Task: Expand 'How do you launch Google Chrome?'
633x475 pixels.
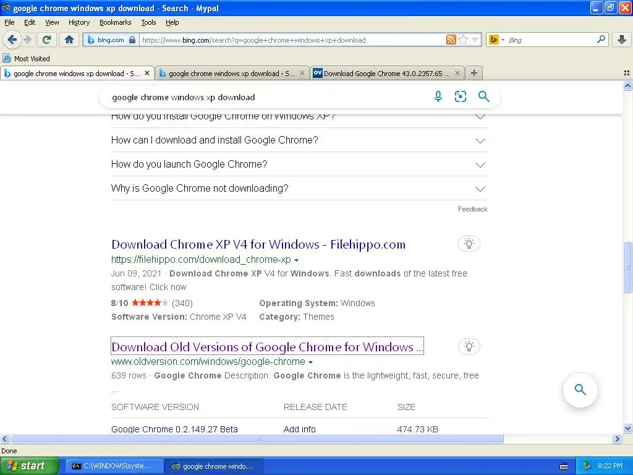Action: point(299,165)
